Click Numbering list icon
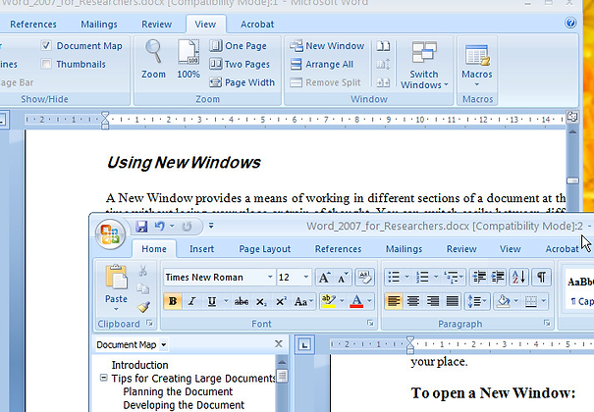The width and height of the screenshot is (594, 412). point(422,278)
